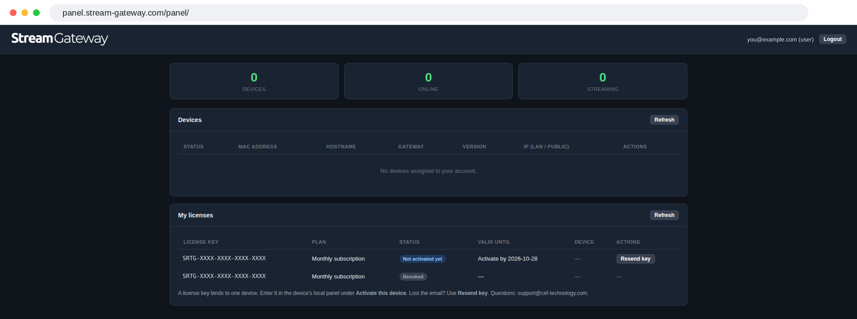Click the StreamGateway logo

point(60,39)
